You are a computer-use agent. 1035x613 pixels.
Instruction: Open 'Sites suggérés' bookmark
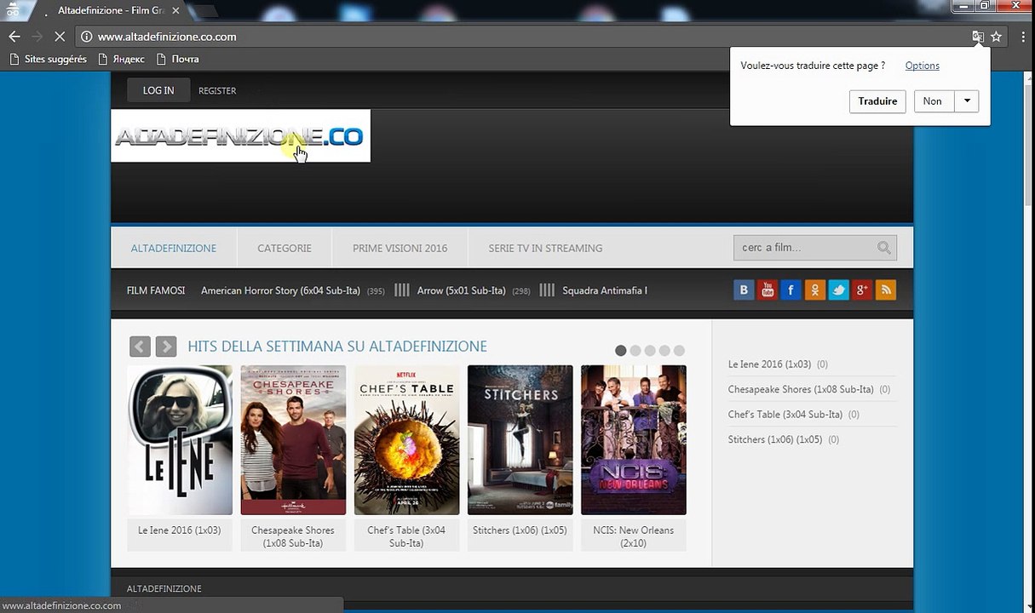[x=48, y=59]
